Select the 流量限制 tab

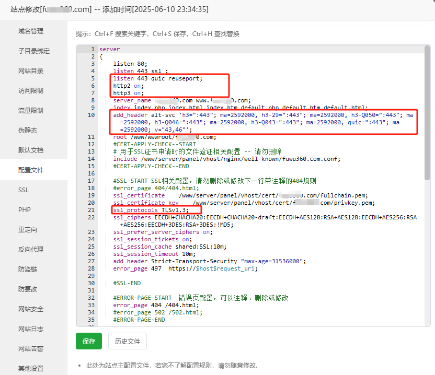tap(31, 111)
